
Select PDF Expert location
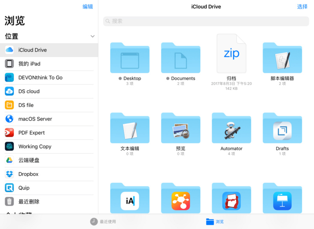[x=31, y=133]
